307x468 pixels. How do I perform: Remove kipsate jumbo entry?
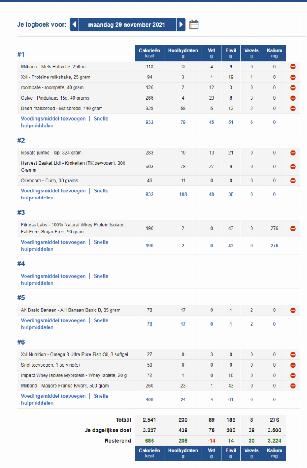click(293, 153)
